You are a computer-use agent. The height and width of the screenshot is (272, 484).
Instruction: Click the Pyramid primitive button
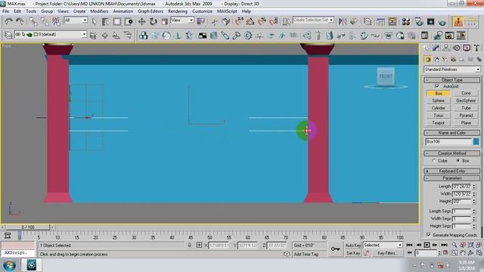(466, 116)
